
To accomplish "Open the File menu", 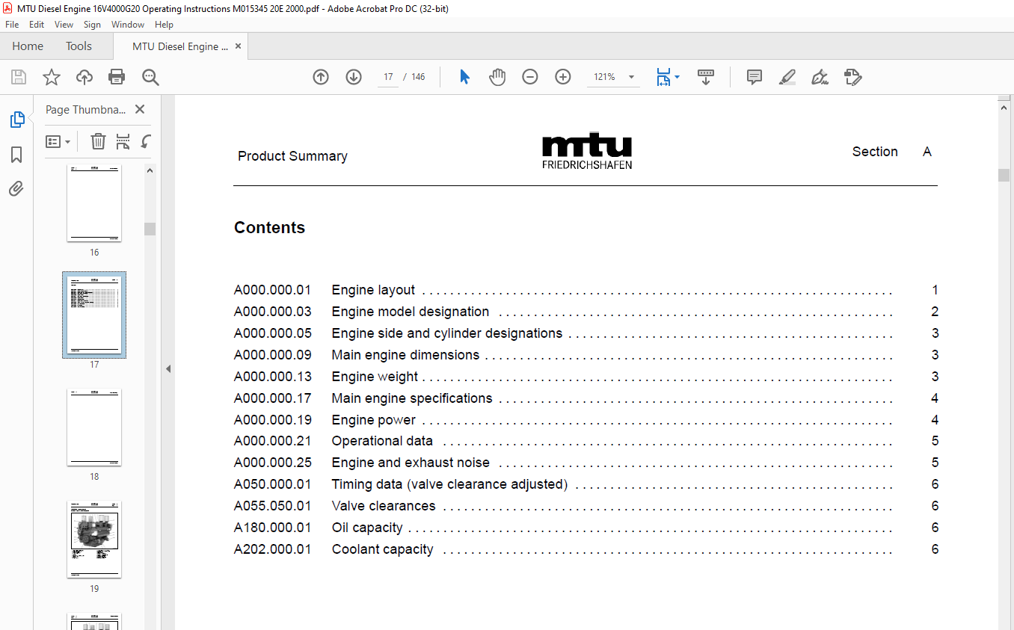I will click(12, 25).
